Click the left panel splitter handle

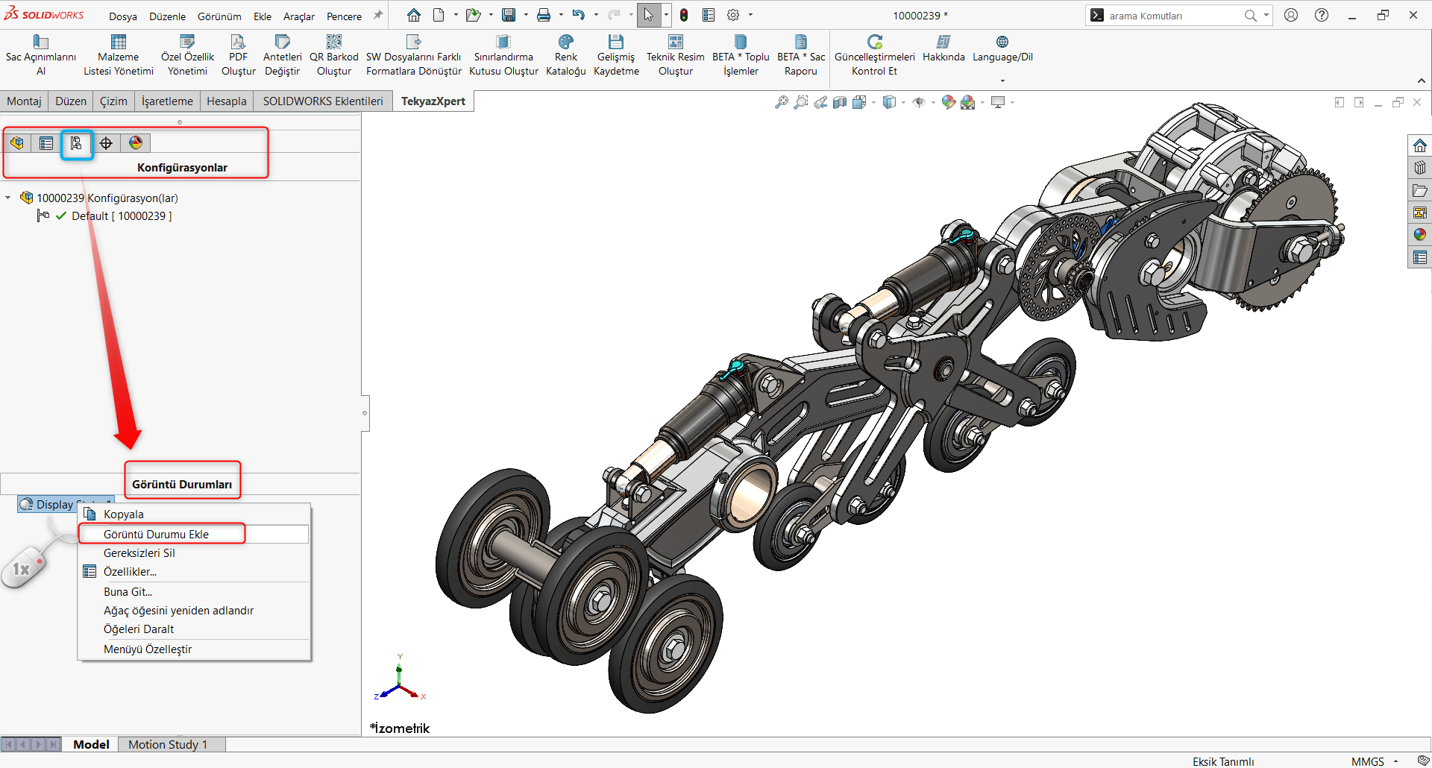(x=365, y=413)
